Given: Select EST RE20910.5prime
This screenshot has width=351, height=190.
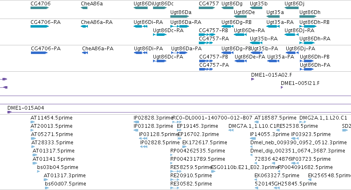Looking at the screenshot, I should (174, 180).
